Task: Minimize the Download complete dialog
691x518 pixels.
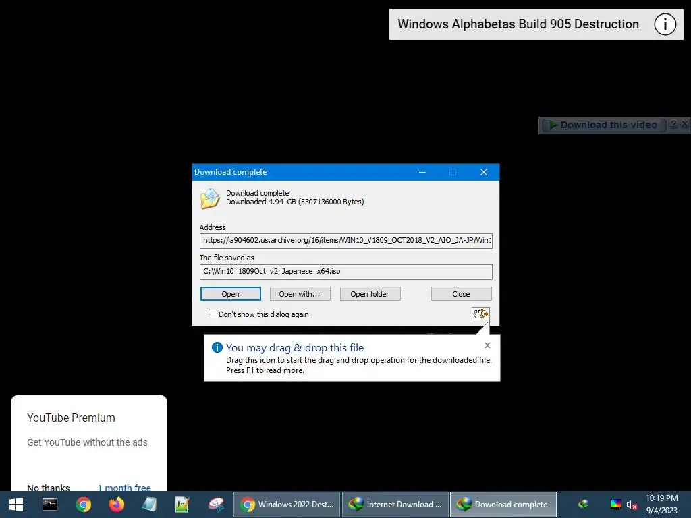Action: 422,172
